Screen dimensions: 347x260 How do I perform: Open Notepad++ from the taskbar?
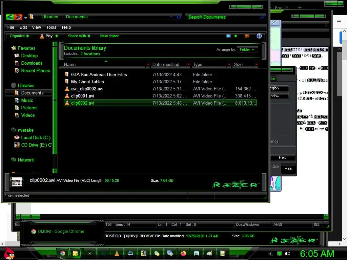[x=223, y=253]
